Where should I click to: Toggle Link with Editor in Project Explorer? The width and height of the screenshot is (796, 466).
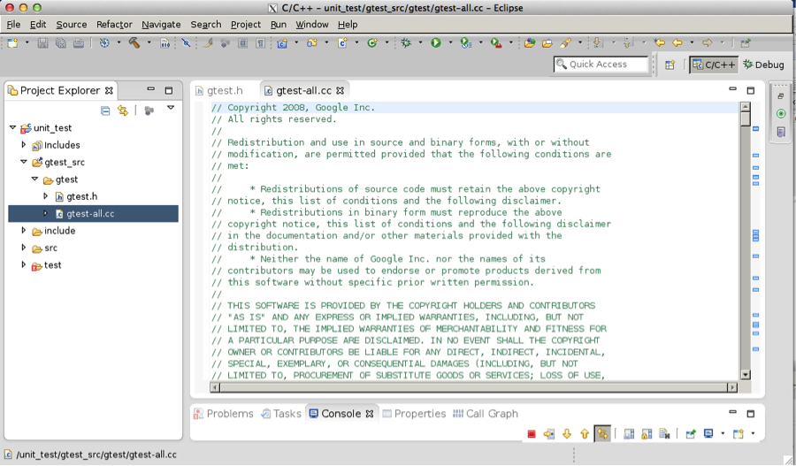[123, 111]
